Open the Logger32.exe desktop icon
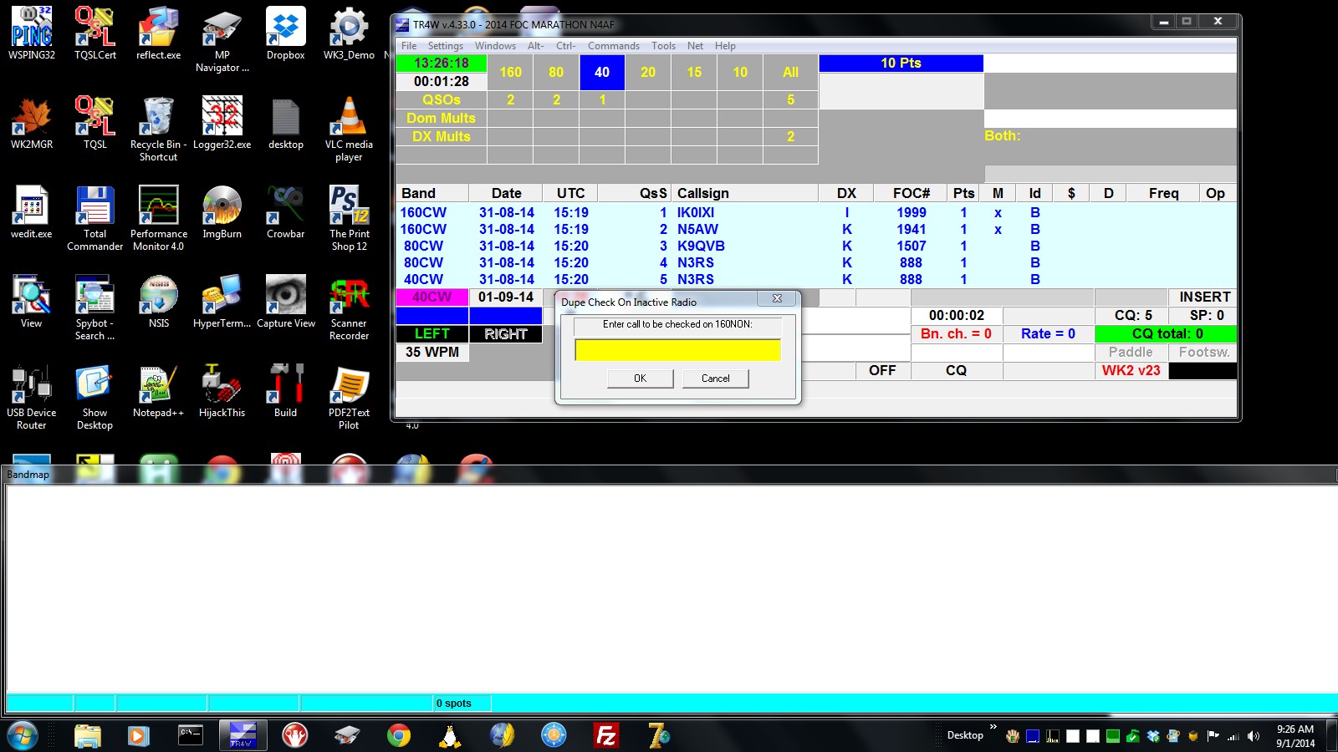Screen dimensions: 1338x752 pos(222,123)
